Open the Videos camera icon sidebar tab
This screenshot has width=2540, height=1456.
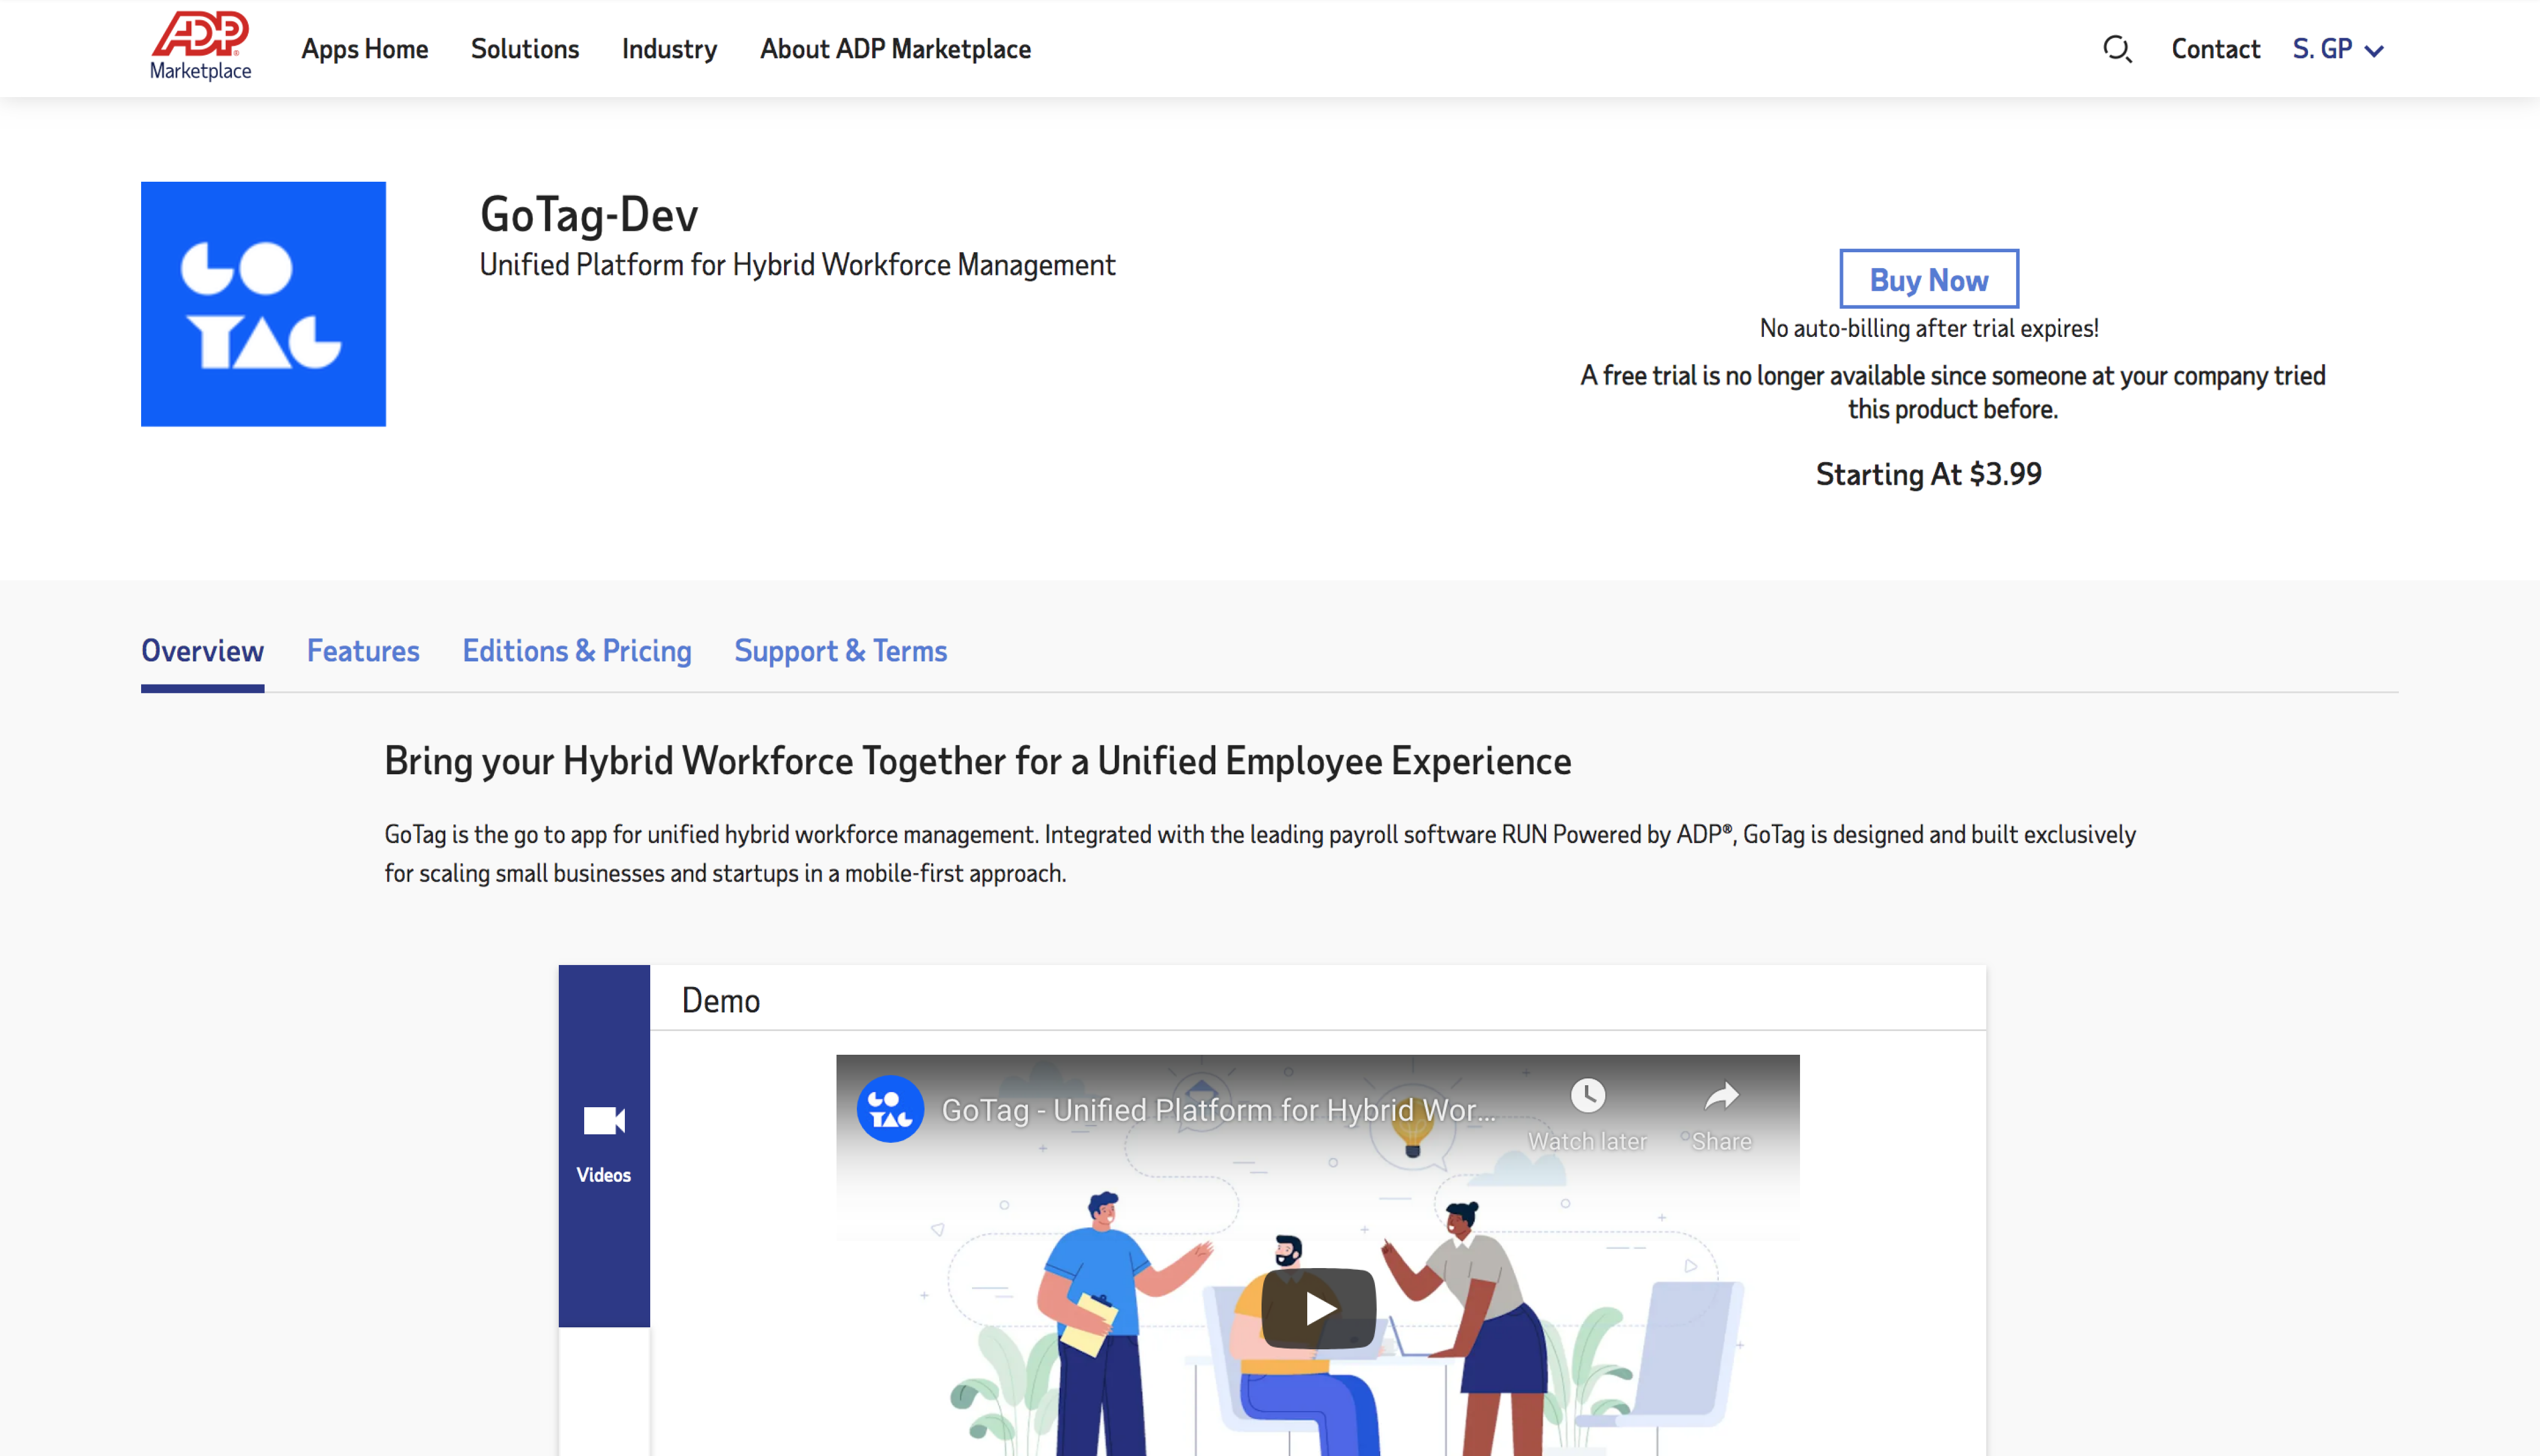pos(604,1145)
